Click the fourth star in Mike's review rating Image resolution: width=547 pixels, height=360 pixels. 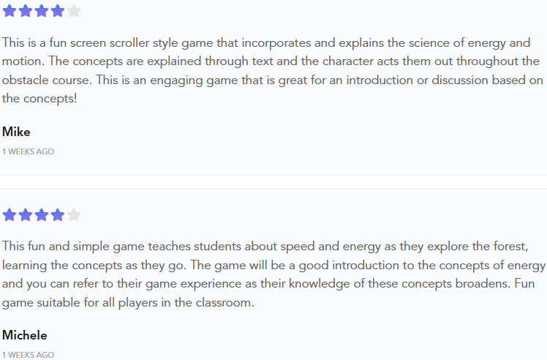click(x=58, y=11)
